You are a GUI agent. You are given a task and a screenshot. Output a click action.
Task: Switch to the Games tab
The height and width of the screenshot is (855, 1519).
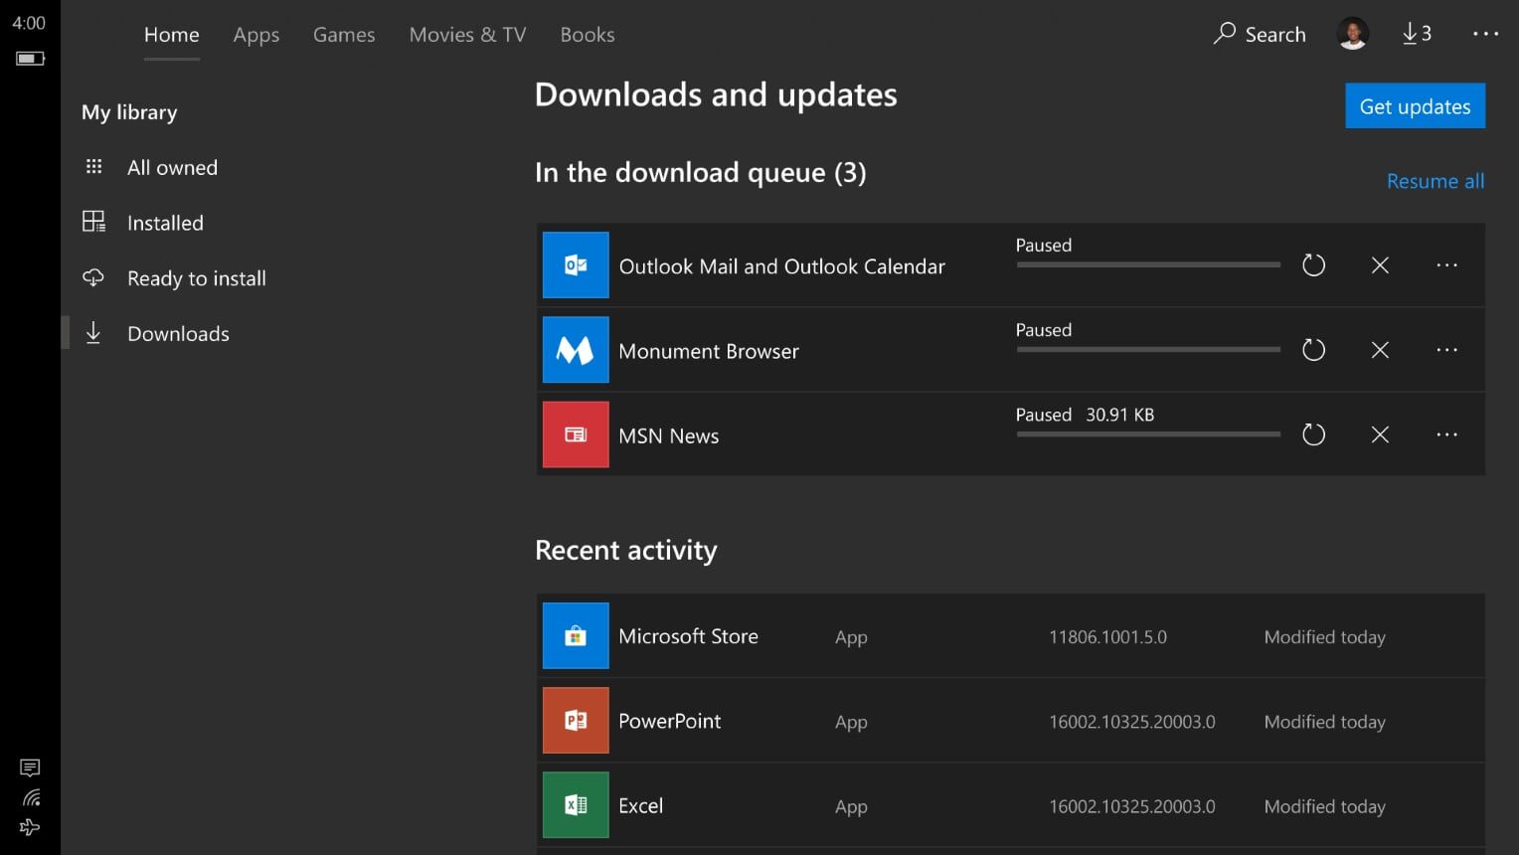point(344,35)
